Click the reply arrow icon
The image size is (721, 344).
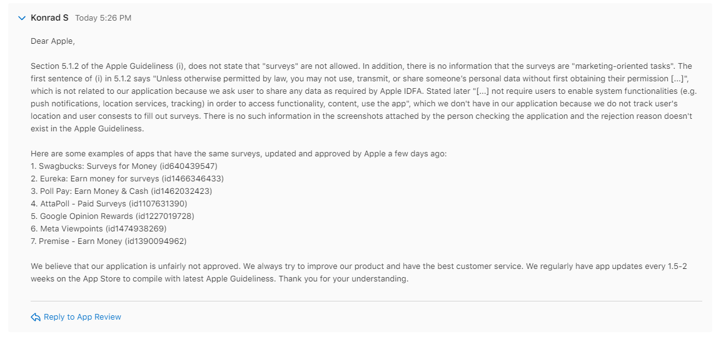tap(36, 317)
